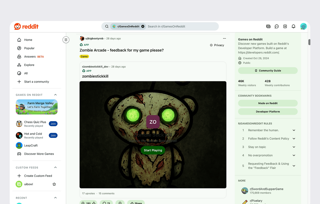Screen dimensions: 320x204
Task: Click the Public visibility label
Action: (247, 63)
